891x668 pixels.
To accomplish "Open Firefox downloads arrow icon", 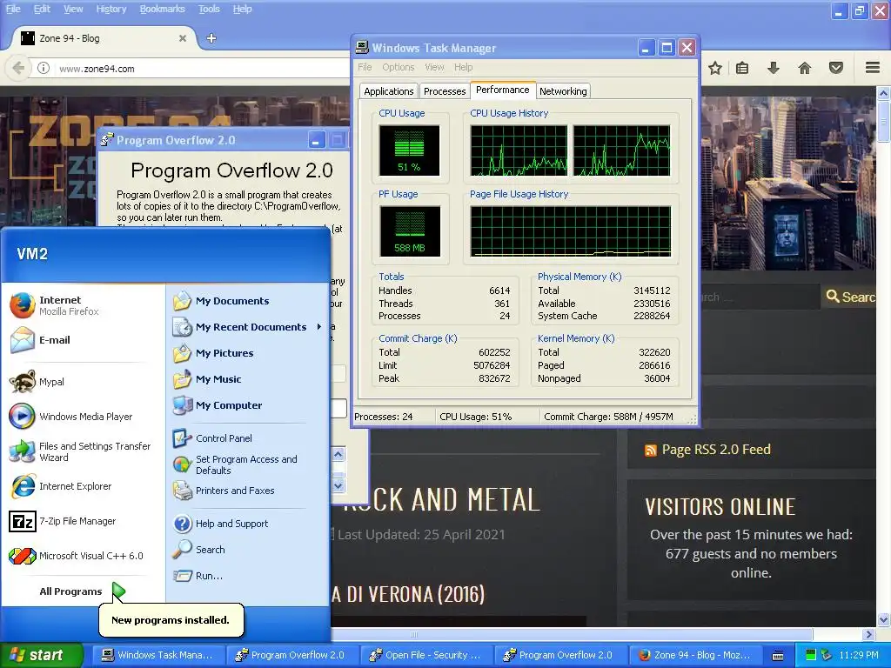I will [774, 68].
